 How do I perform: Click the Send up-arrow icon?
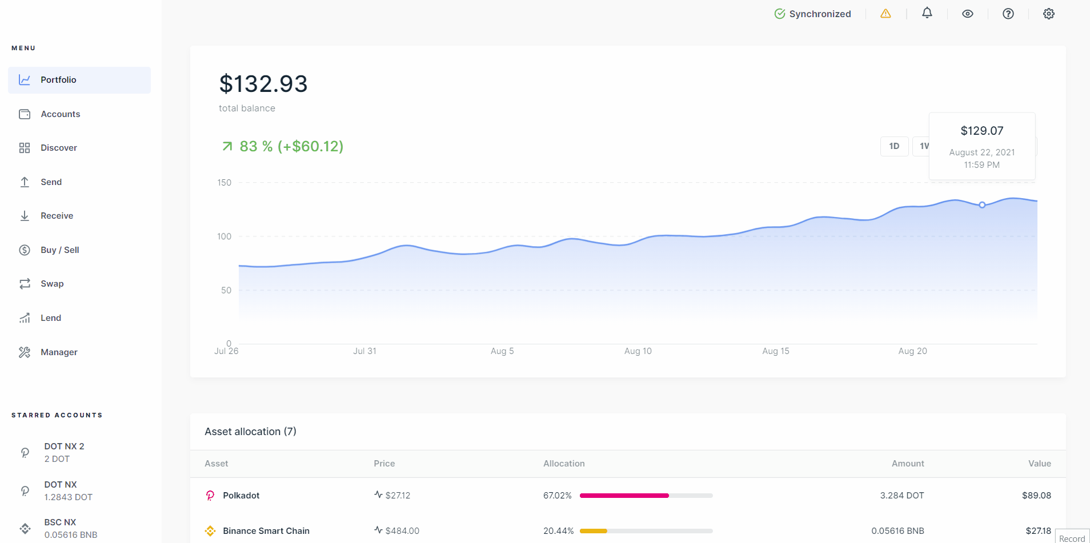point(25,182)
